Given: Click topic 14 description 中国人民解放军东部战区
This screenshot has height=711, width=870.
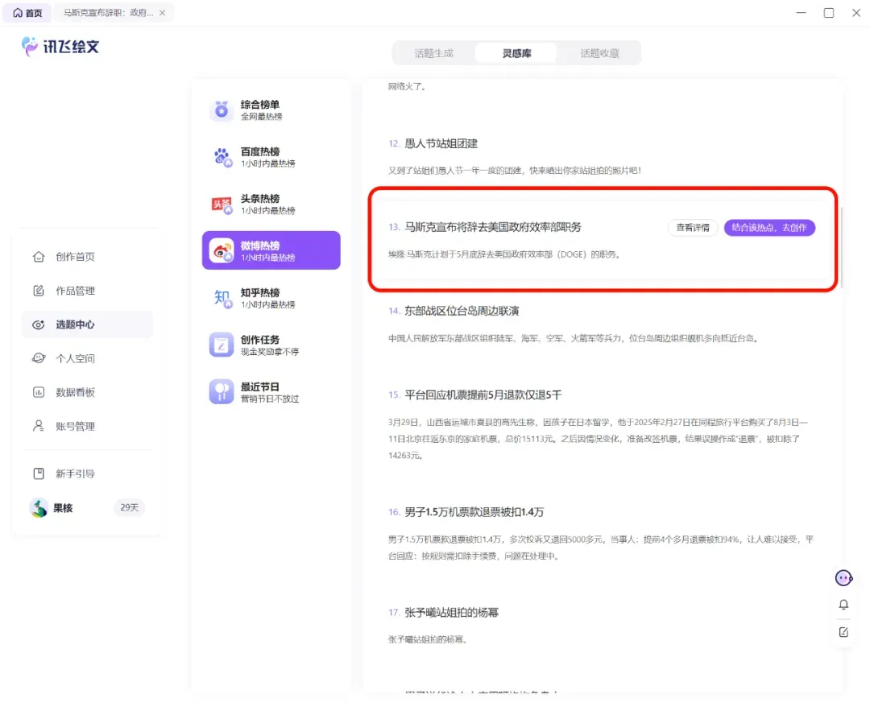Looking at the screenshot, I should tap(574, 338).
